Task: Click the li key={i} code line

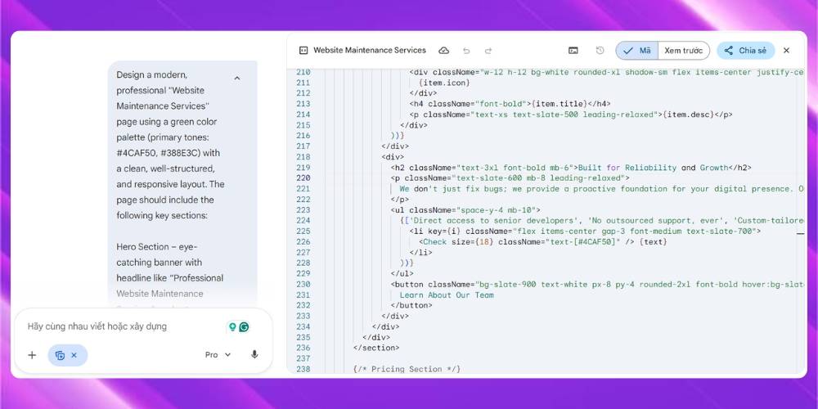Action: click(x=585, y=231)
